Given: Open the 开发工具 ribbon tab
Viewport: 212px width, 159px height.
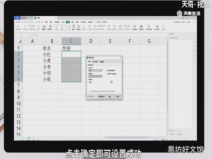Looking at the screenshot, I should point(83,22).
